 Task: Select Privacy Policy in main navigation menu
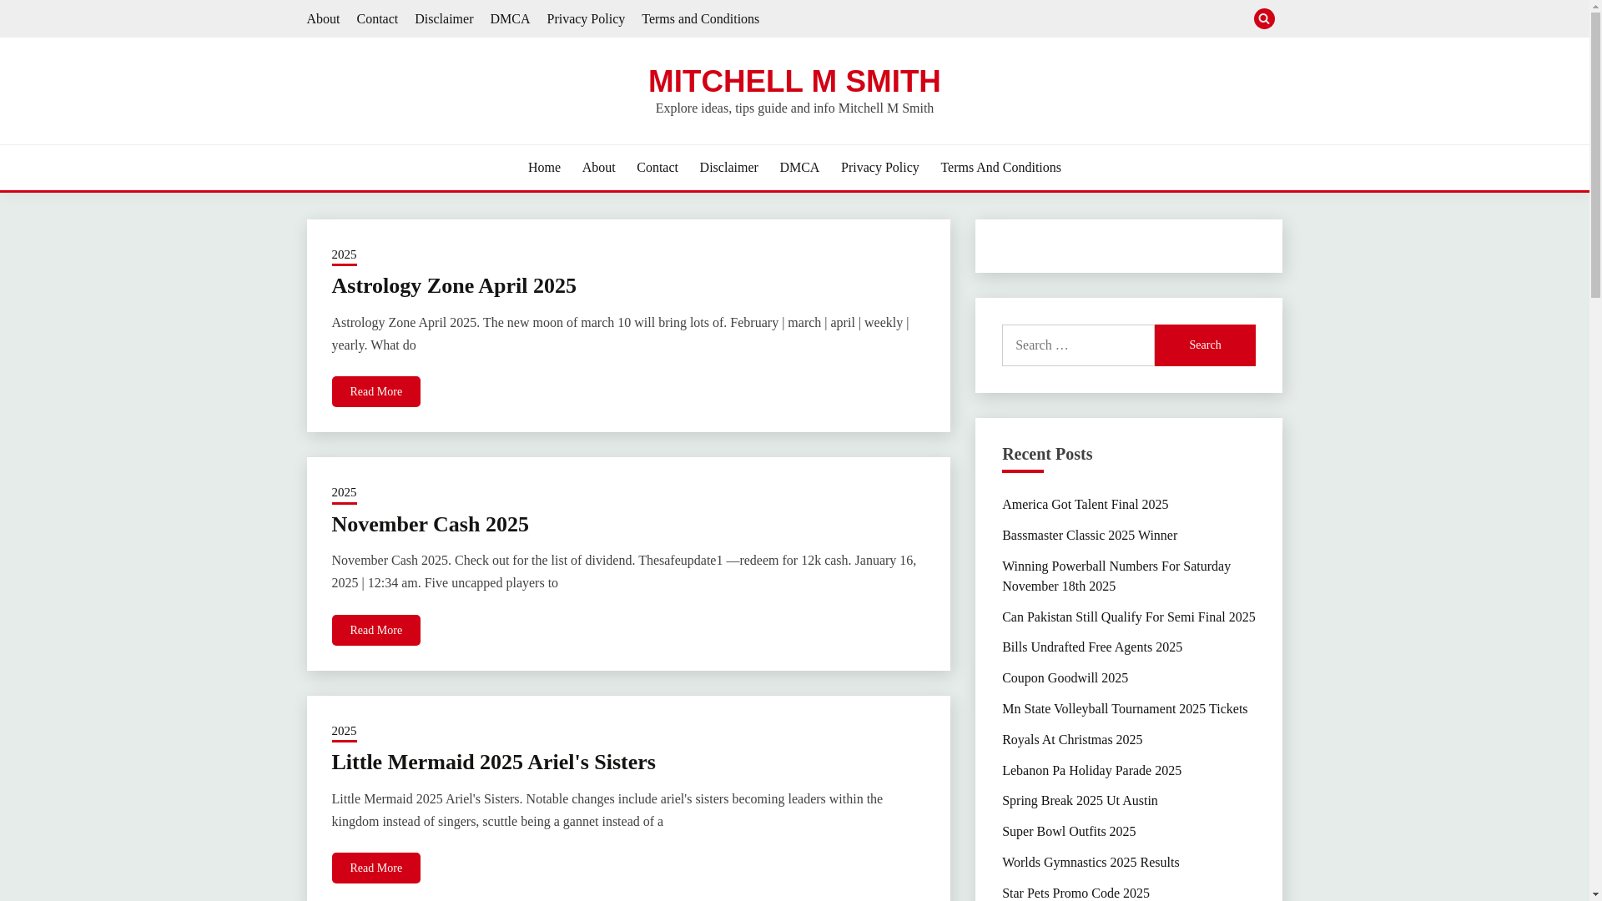pyautogui.click(x=879, y=168)
